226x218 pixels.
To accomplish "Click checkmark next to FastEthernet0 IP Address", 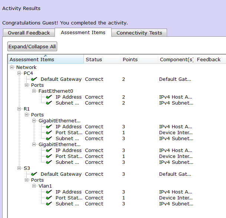I will click(49, 97).
